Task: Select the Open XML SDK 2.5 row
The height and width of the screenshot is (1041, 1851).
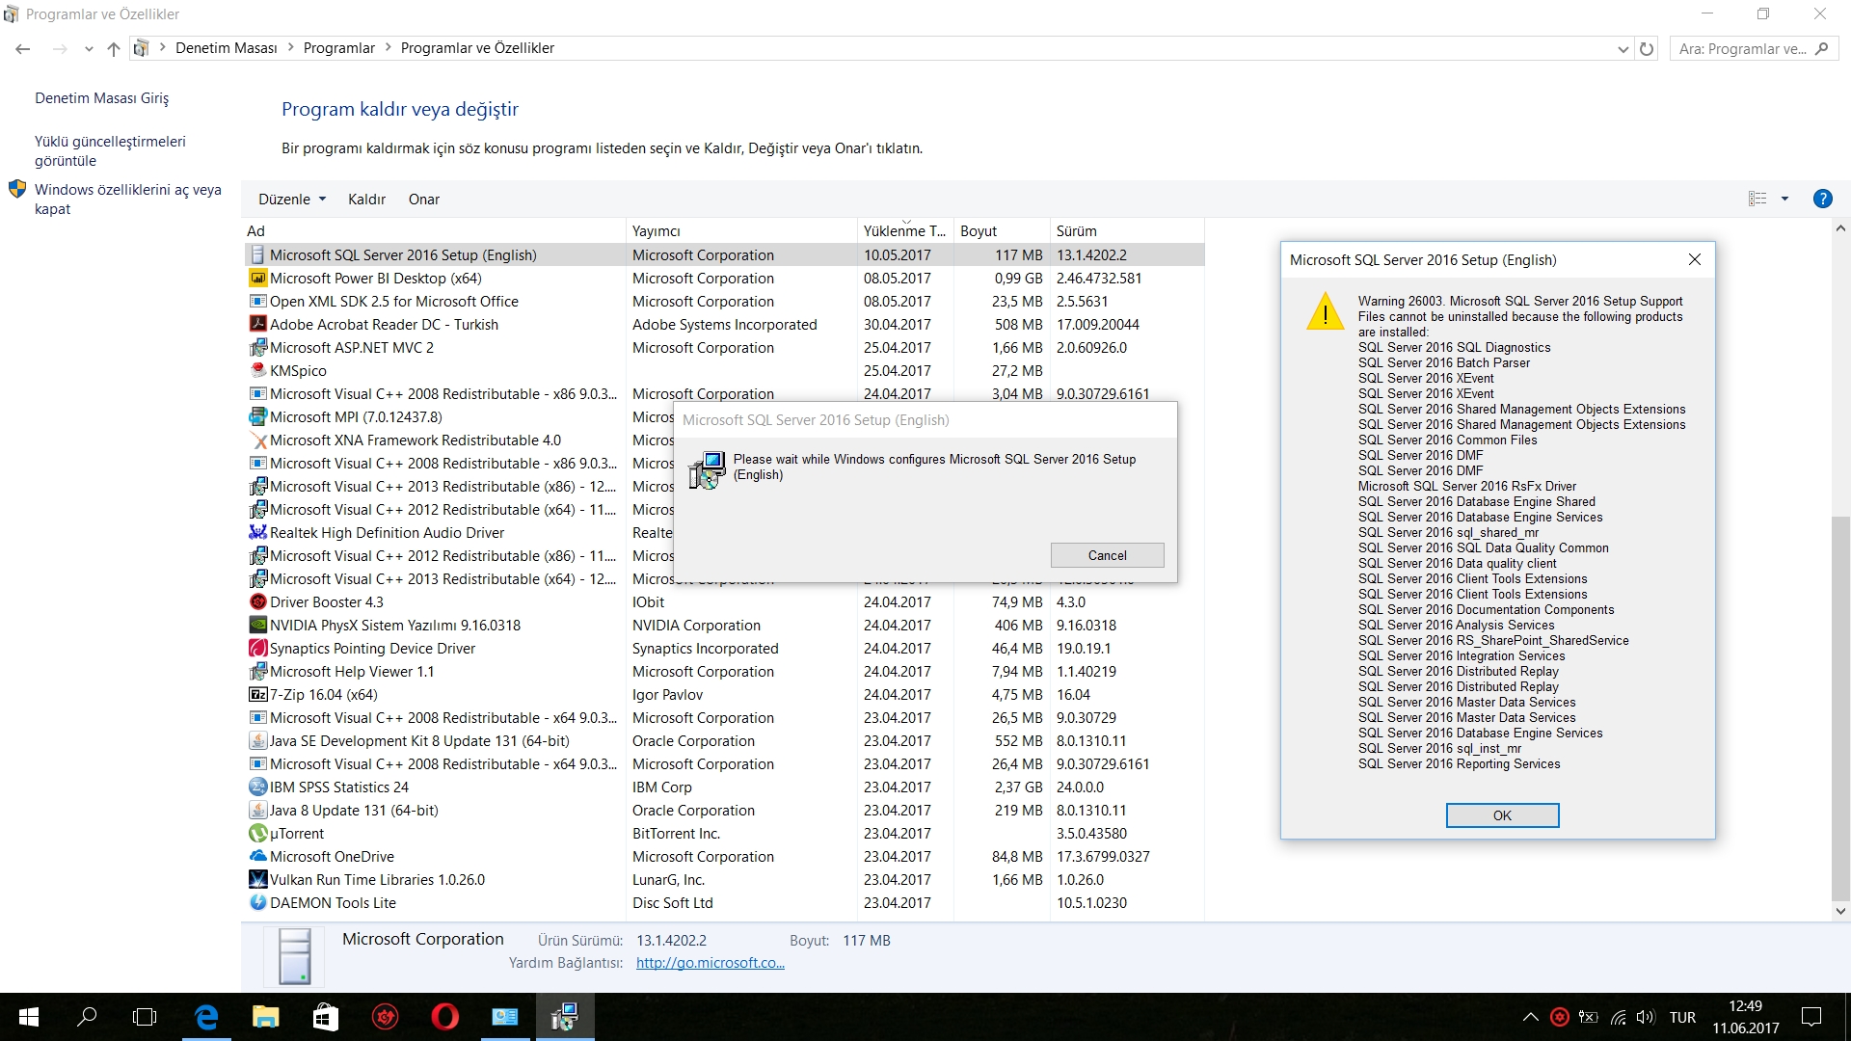Action: click(724, 301)
